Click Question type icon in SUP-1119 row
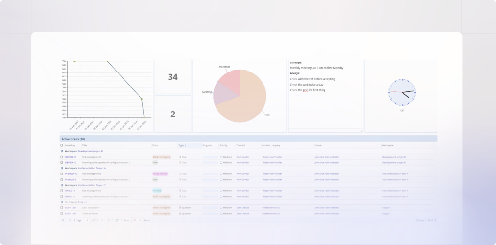The width and height of the screenshot is (496, 245). coord(180,214)
